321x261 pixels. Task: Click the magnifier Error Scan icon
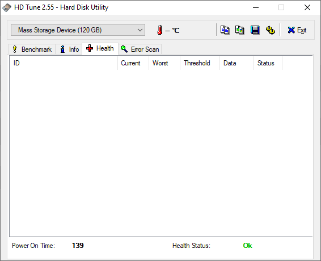point(124,49)
